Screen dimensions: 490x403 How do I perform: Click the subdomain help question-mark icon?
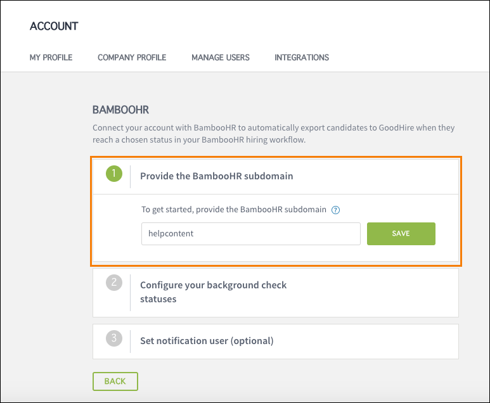pyautogui.click(x=335, y=210)
